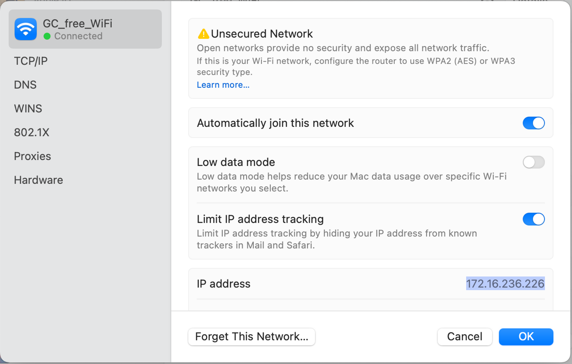
Task: Click the highlighted IP address 172.16.236.226
Action: 505,284
